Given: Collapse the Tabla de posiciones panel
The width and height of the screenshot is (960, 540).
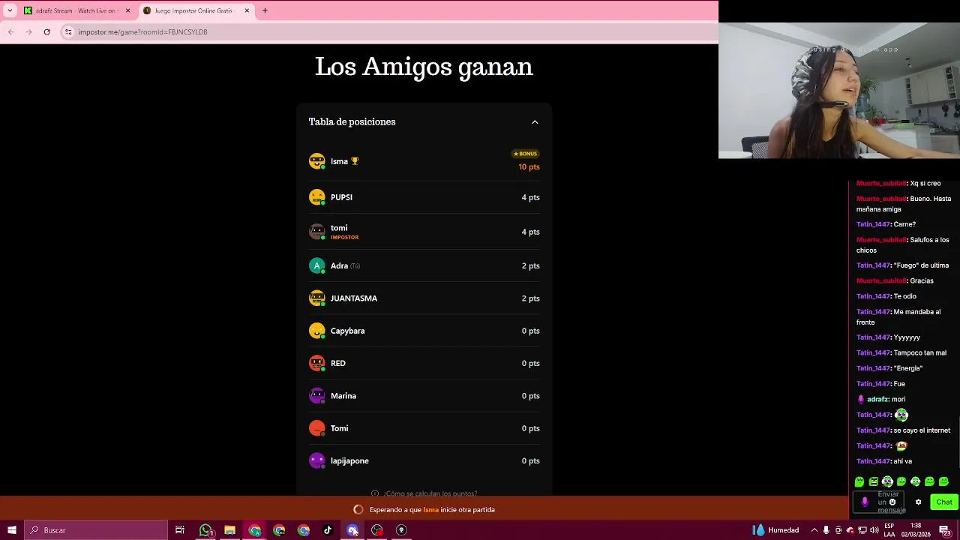Looking at the screenshot, I should [x=535, y=122].
